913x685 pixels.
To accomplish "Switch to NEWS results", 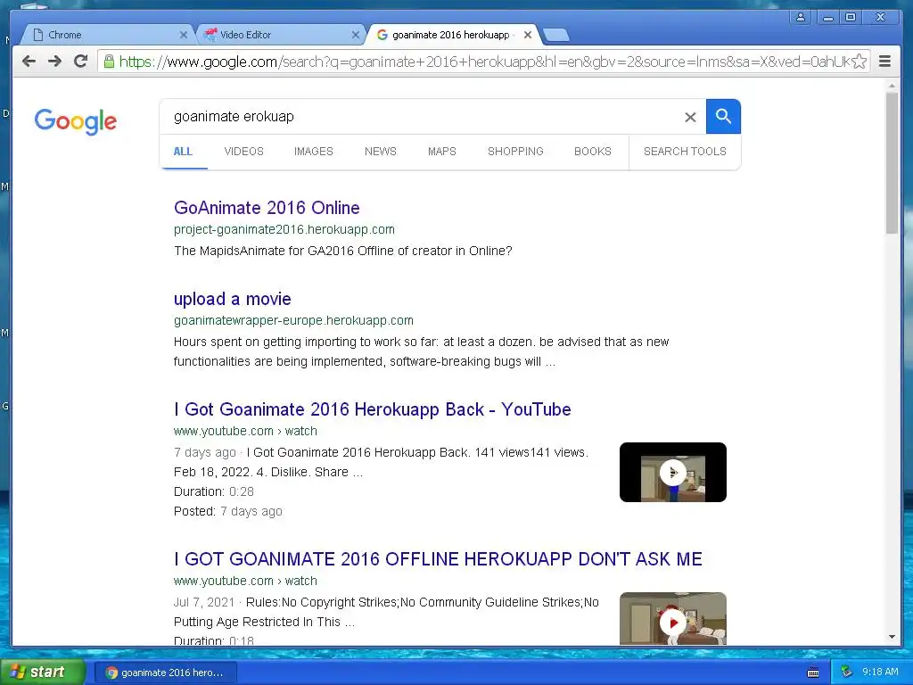I will [x=380, y=152].
